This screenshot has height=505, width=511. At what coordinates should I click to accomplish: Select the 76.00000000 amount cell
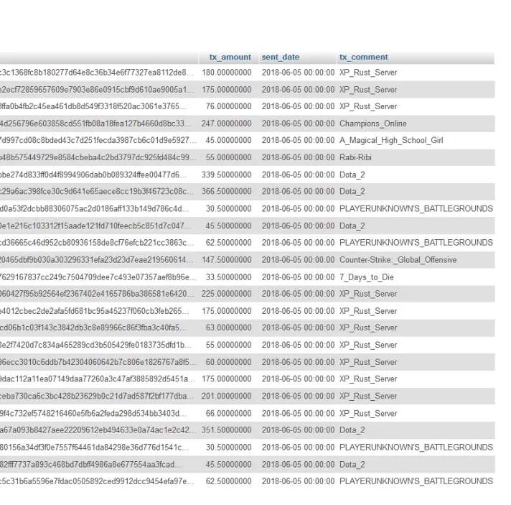228,106
